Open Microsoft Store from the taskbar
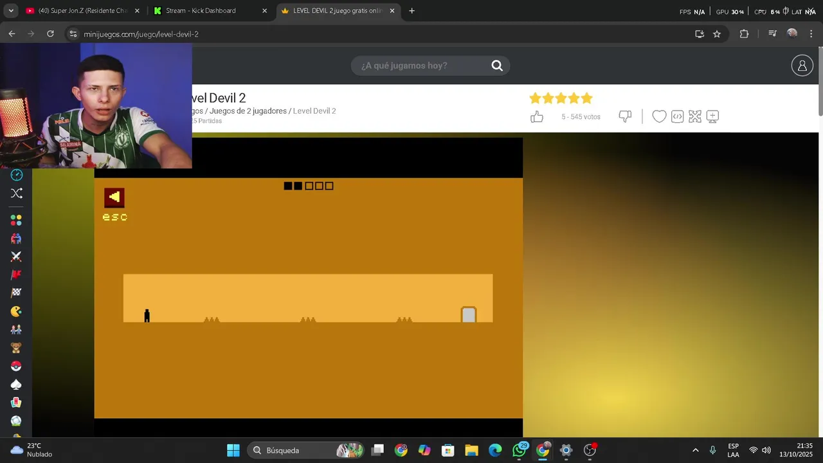The image size is (823, 463). (448, 450)
